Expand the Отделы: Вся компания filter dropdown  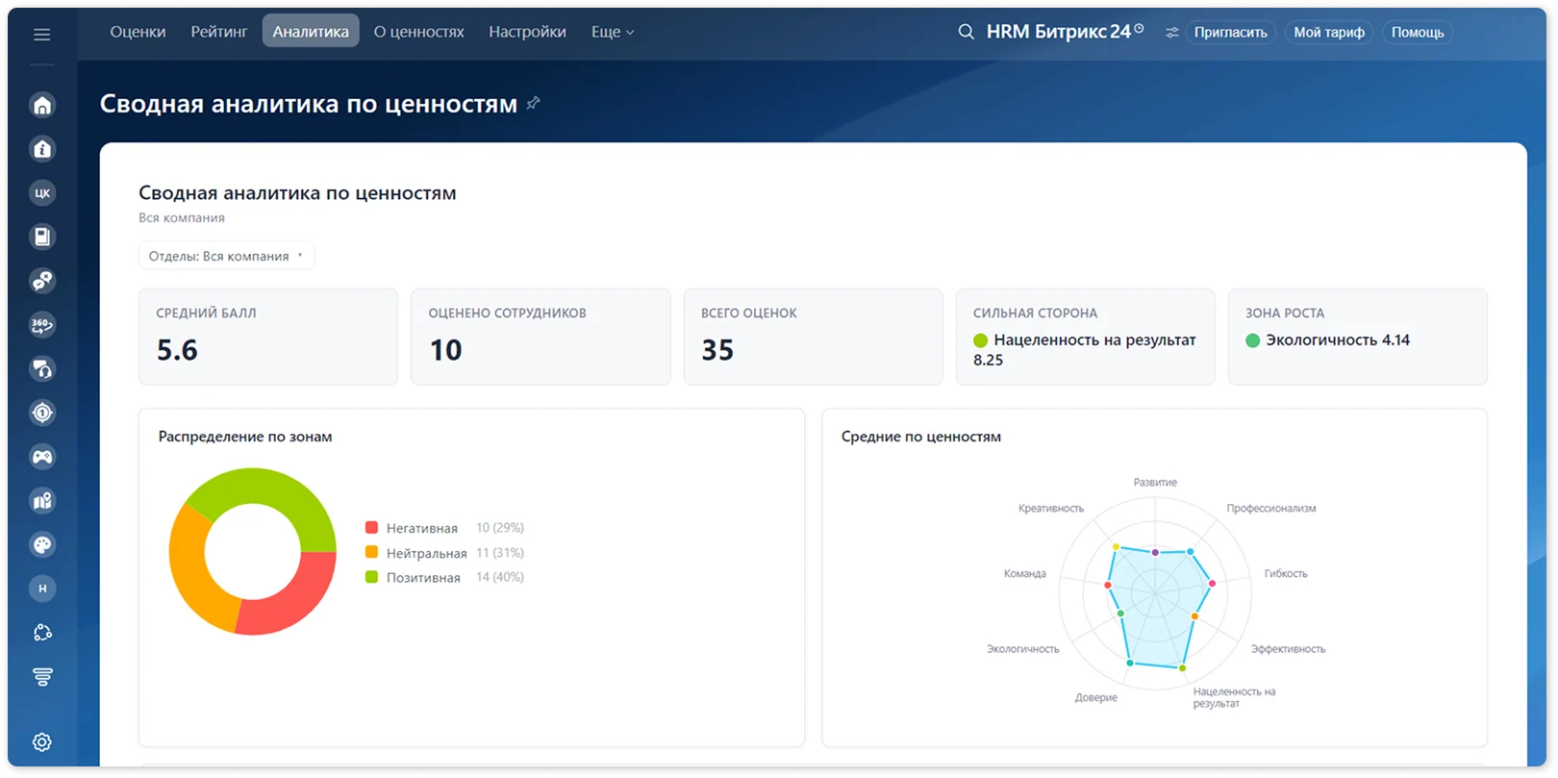[226, 256]
